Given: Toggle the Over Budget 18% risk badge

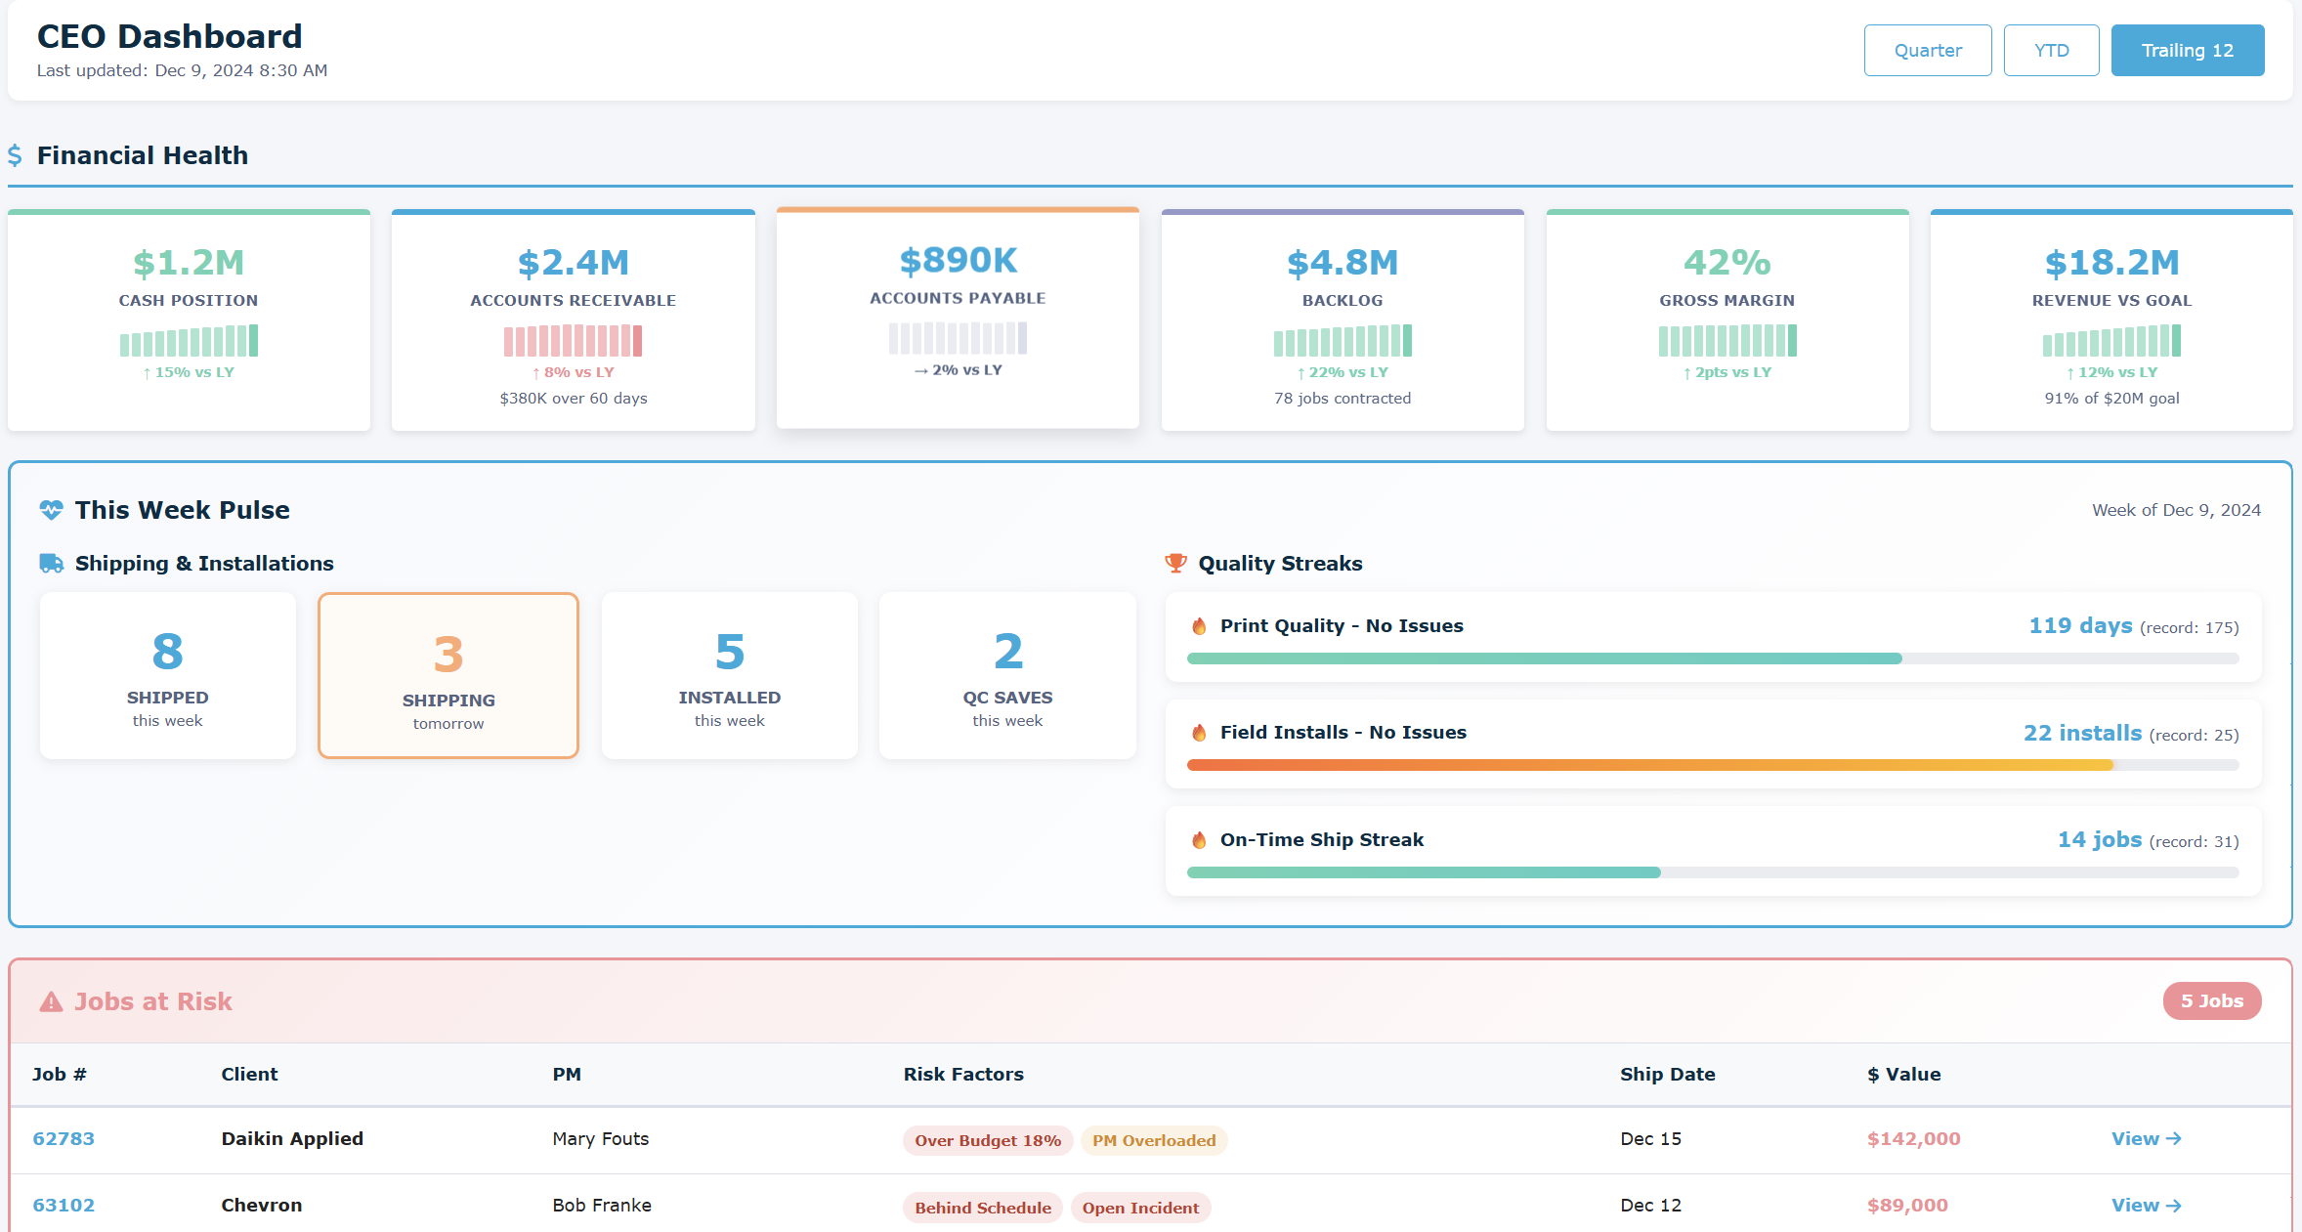Looking at the screenshot, I should [x=986, y=1140].
